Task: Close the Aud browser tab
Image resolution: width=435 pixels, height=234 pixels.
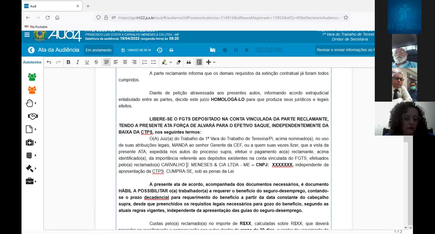Action: [x=78, y=6]
